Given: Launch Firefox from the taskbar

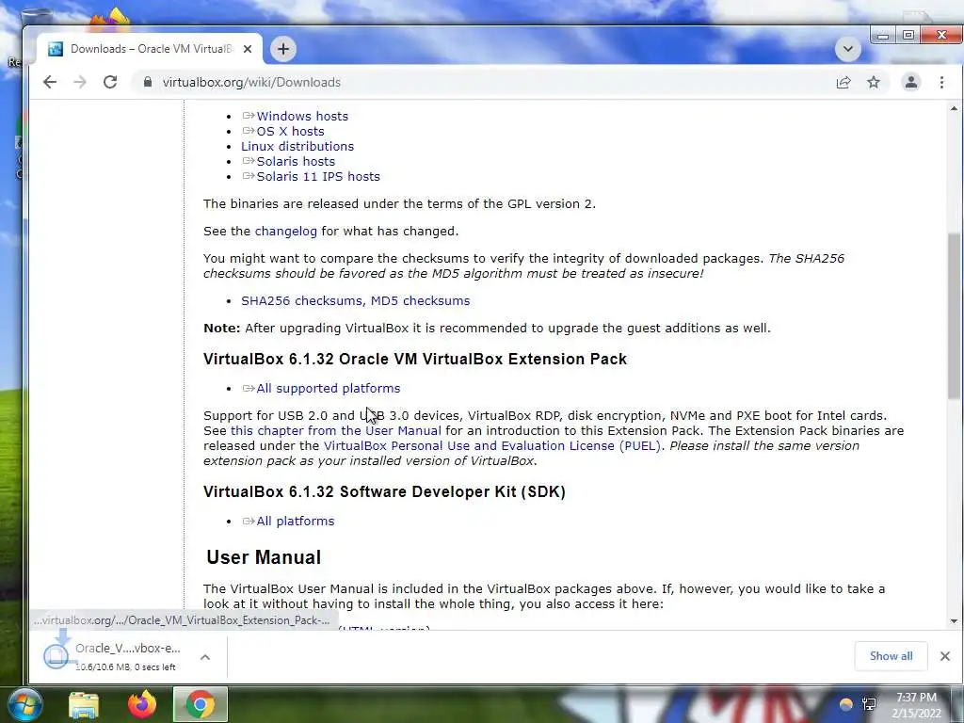Looking at the screenshot, I should (142, 704).
